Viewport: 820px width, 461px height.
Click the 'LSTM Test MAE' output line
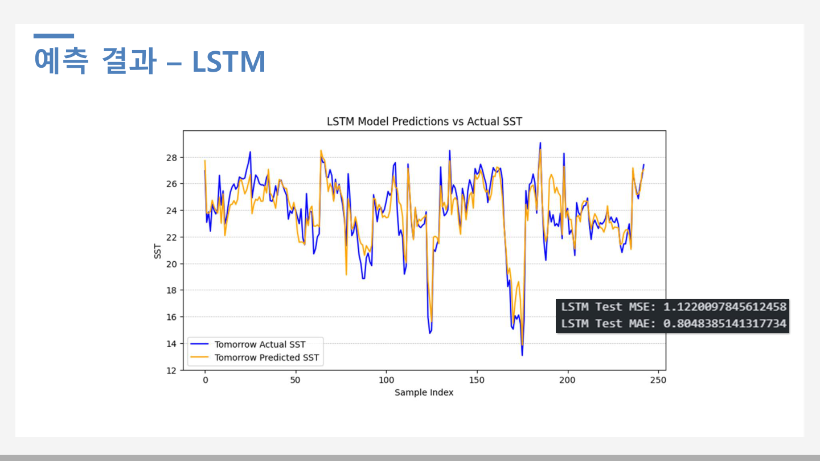click(674, 324)
